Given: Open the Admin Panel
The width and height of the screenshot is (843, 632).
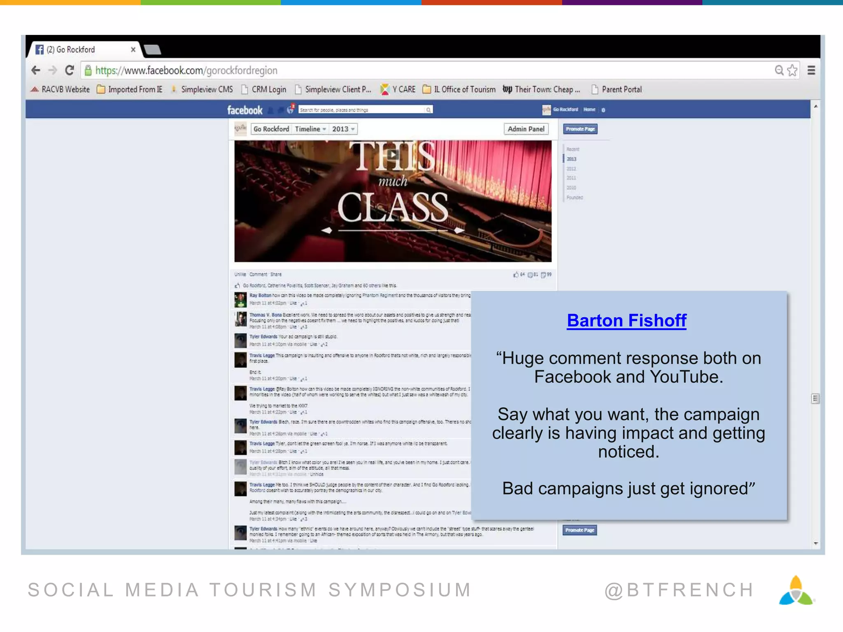Looking at the screenshot, I should [526, 129].
